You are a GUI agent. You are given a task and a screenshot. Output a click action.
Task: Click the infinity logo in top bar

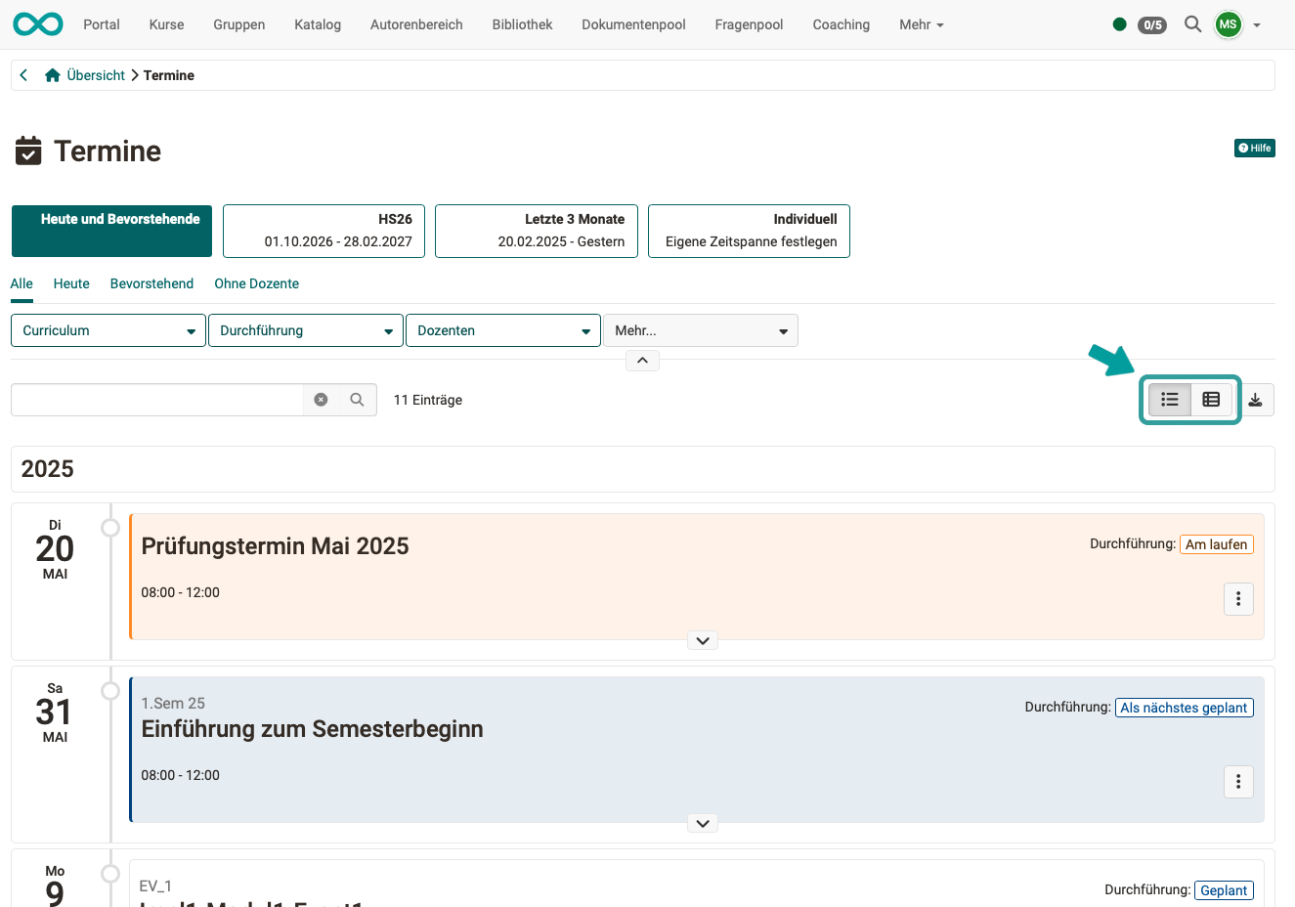click(x=37, y=23)
